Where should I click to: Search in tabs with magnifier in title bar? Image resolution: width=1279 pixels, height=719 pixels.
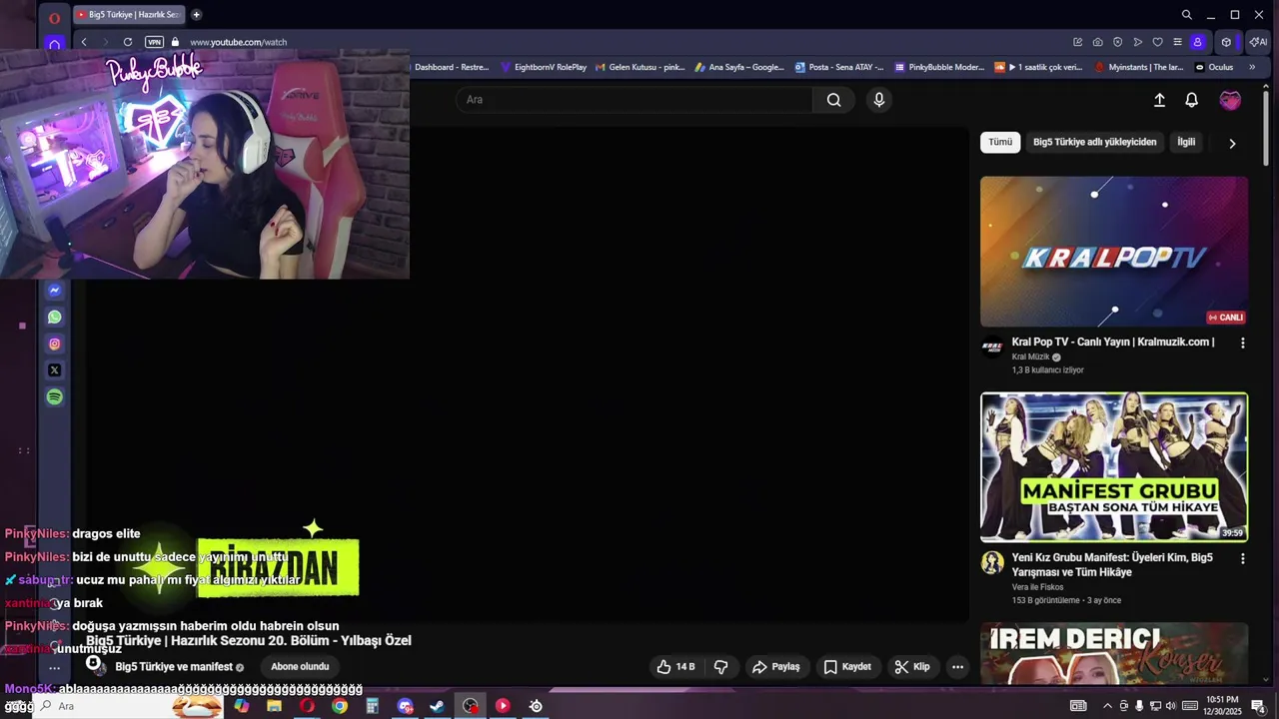pyautogui.click(x=1186, y=15)
